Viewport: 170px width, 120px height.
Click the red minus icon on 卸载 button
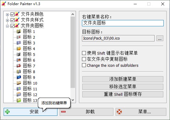click(x=63, y=112)
